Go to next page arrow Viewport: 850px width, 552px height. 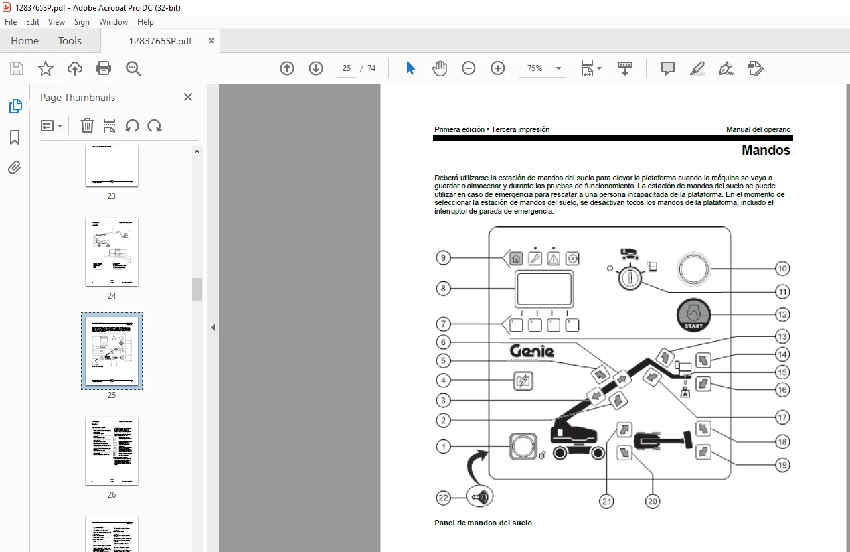316,68
